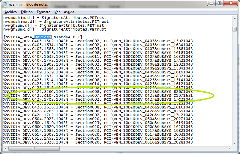240x154 pixels.
Task: Click Section023 on the 060C.1619 line
Action: click(87, 123)
